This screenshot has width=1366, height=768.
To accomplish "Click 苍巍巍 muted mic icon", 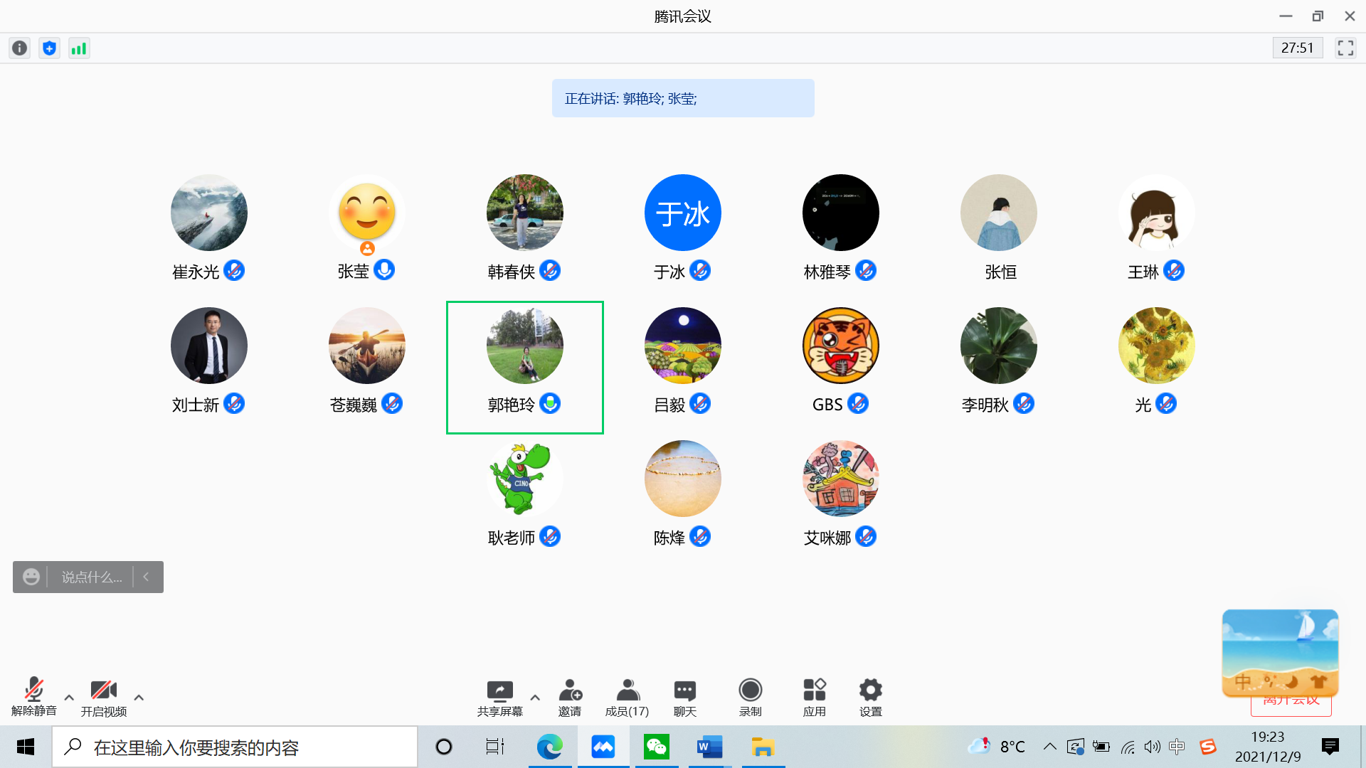I will 392,403.
